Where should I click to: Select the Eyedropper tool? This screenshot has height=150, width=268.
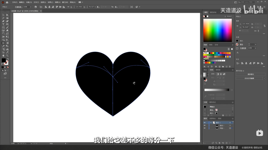[x=3, y=46]
